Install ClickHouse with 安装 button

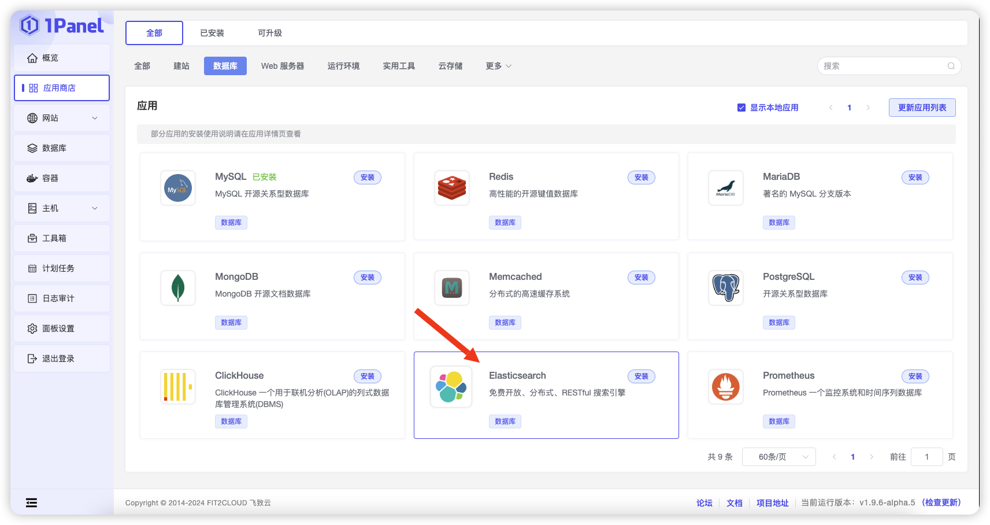[368, 376]
